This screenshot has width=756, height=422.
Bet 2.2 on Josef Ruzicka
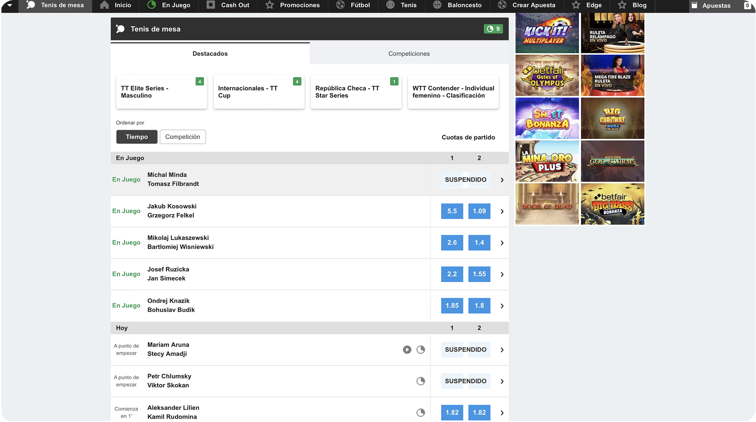coord(452,274)
